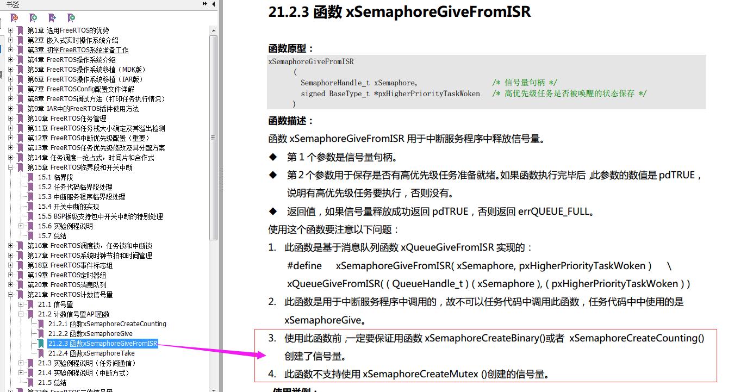The width and height of the screenshot is (753, 392).
Task: Expand the 第3章 初学FreeRTOS系统准备工作 tree node
Action: click(x=11, y=50)
